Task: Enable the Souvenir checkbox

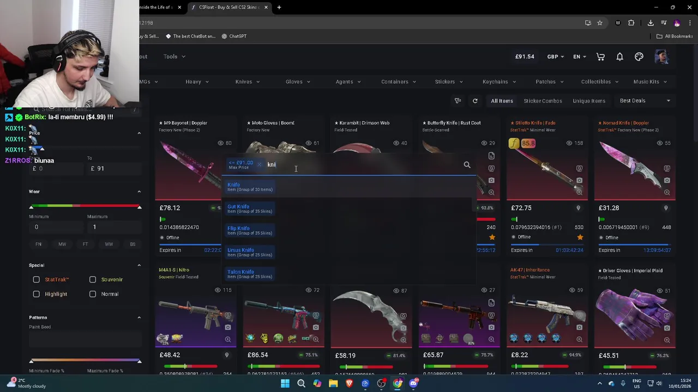Action: point(93,279)
